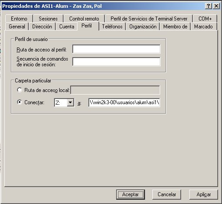The image size is (222, 204).
Task: Switch to the Marcado tab
Action: [203, 27]
